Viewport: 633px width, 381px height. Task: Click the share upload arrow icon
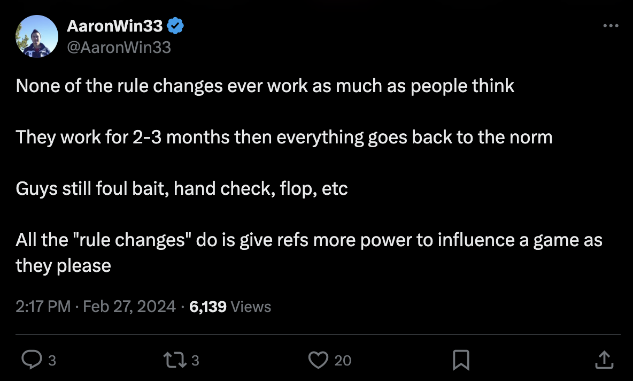(x=603, y=360)
